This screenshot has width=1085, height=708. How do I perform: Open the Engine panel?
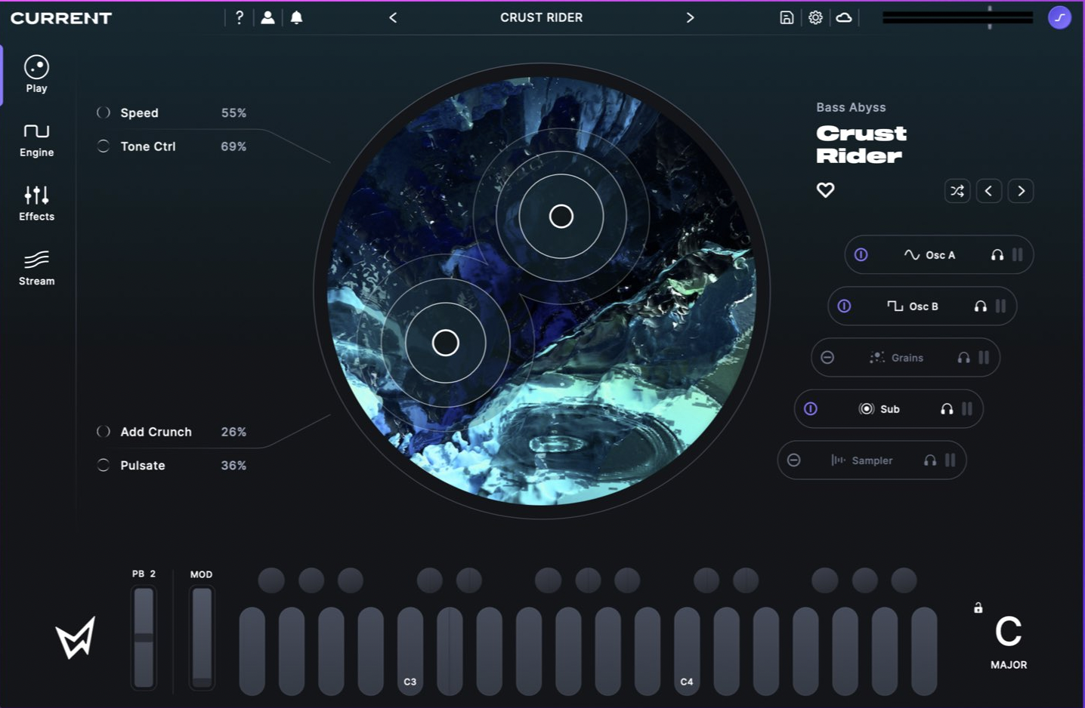point(36,139)
